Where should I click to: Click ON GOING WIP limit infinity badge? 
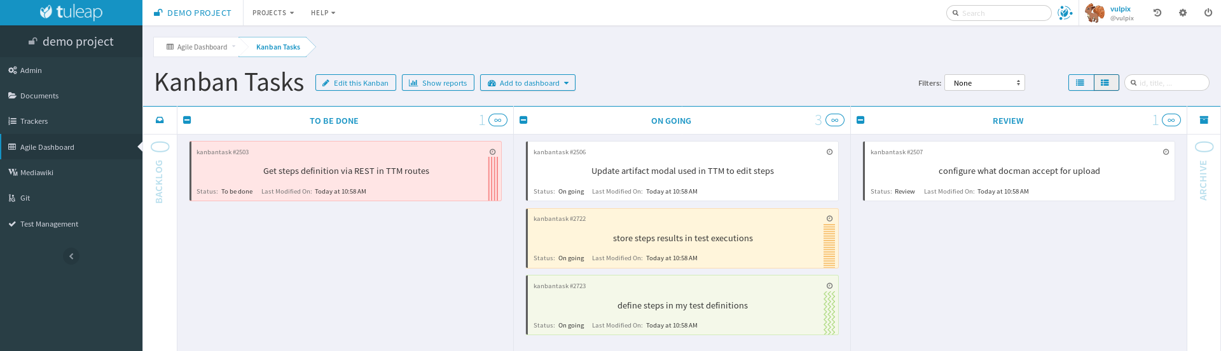pos(835,120)
